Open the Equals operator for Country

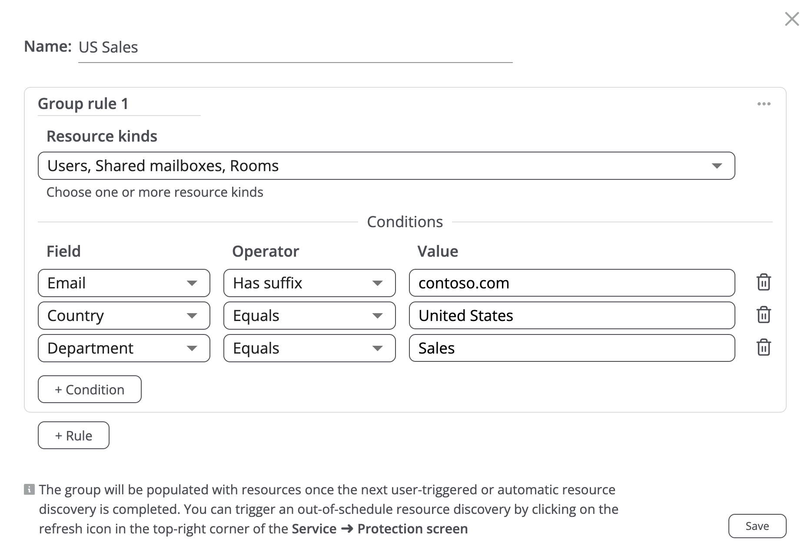[x=309, y=315]
